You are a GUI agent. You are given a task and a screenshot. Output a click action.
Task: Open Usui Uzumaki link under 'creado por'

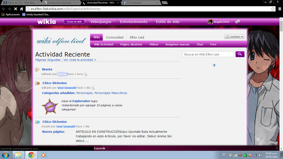(x=66, y=127)
